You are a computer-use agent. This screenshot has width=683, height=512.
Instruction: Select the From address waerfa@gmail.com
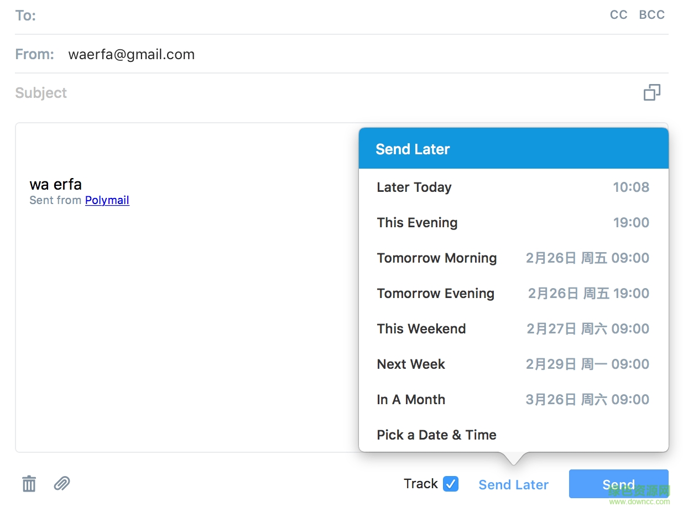(x=132, y=54)
